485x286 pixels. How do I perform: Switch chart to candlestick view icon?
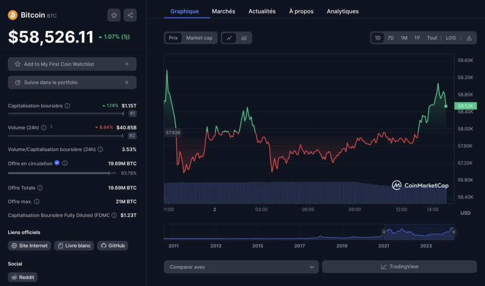(244, 38)
